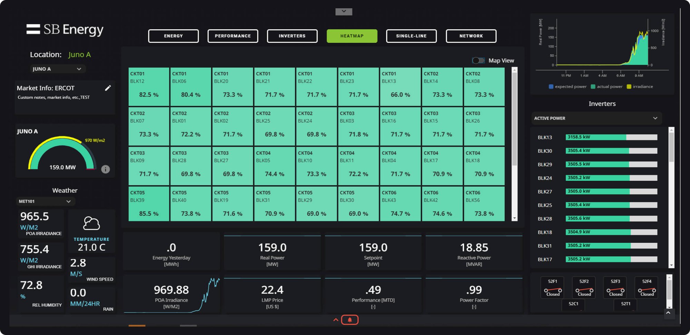Click the 52F4 closed breaker switch icon

[647, 290]
